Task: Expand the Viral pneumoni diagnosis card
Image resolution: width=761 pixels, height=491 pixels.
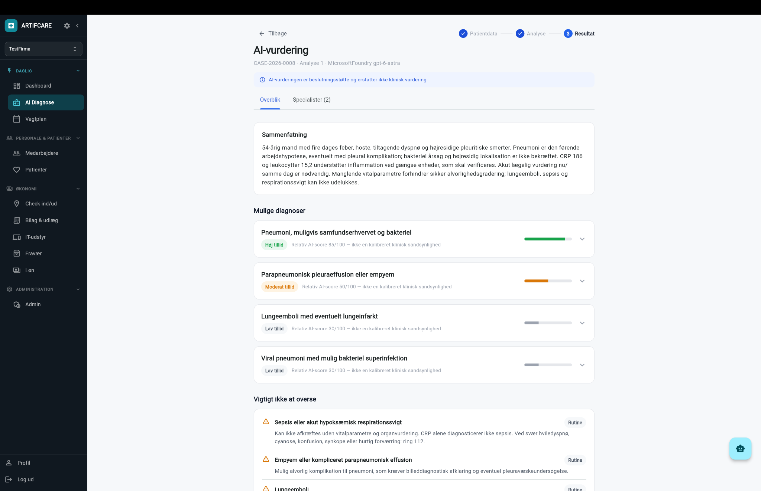Action: tap(582, 365)
